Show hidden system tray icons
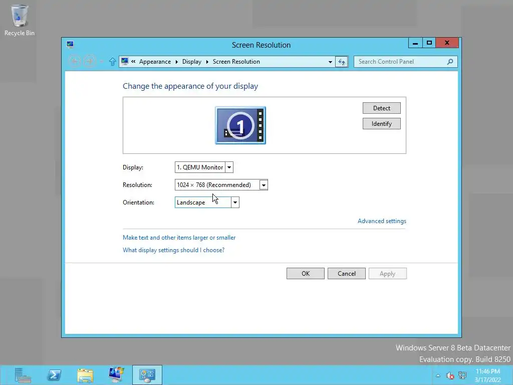The height and width of the screenshot is (385, 513). [438, 375]
